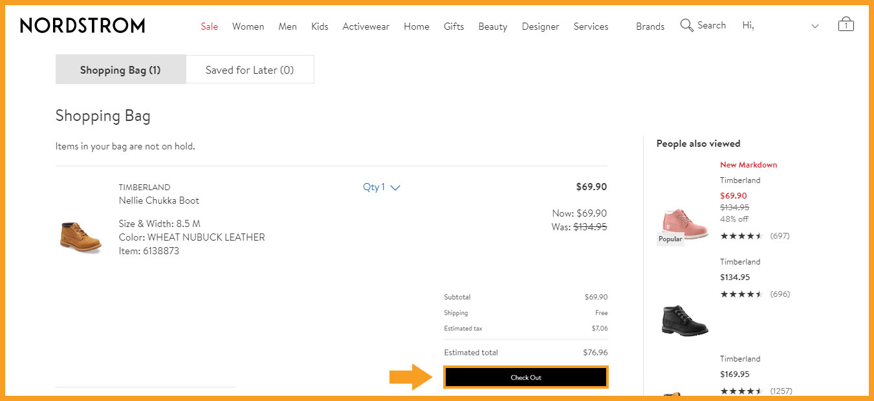The height and width of the screenshot is (401, 874).
Task: Open the Kids menu
Action: (x=320, y=27)
